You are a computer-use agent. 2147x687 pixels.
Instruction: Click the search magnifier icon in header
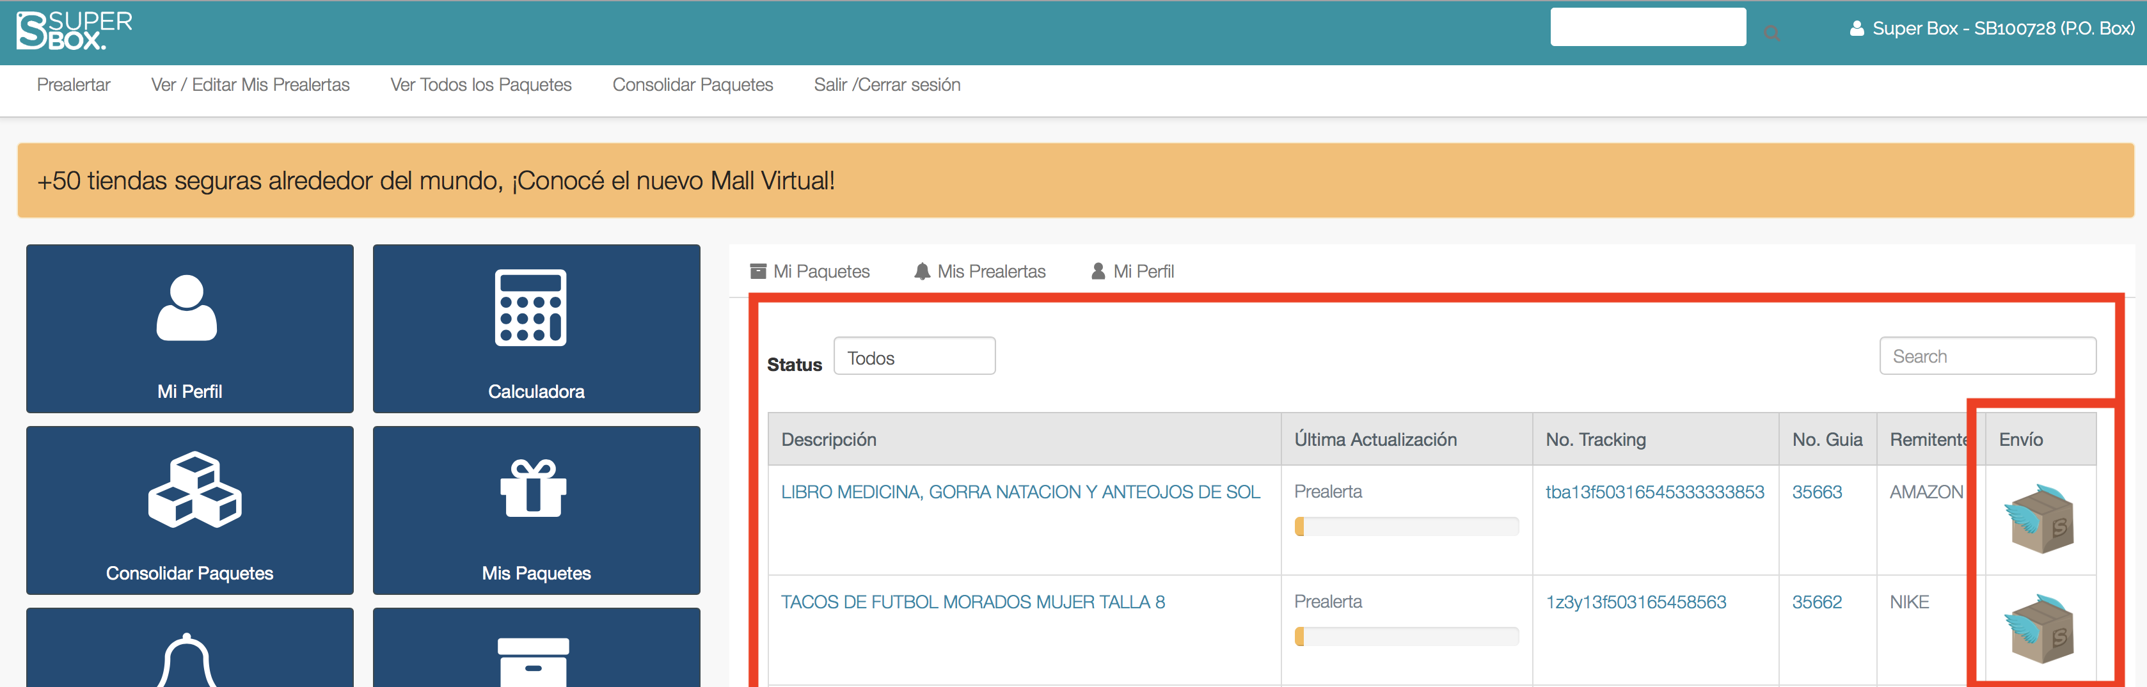[x=1772, y=33]
